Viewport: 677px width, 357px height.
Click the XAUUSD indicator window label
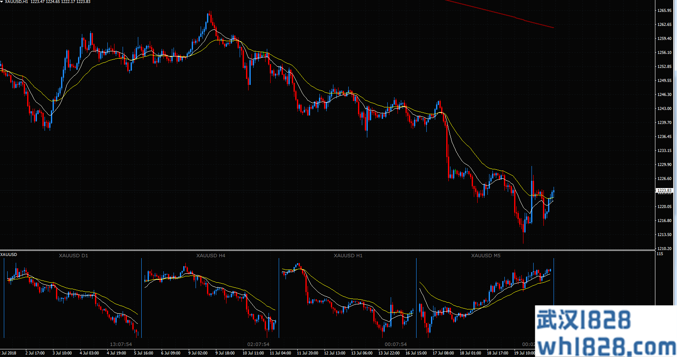[9, 255]
